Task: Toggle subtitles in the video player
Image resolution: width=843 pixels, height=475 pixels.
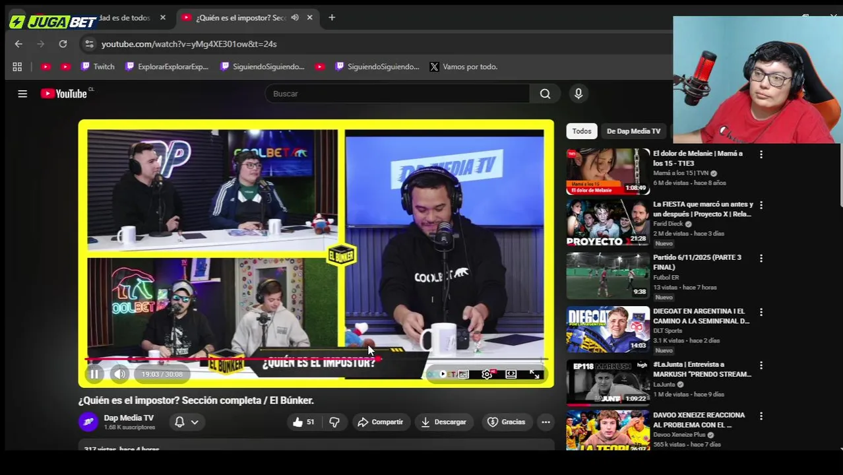Action: (464, 374)
